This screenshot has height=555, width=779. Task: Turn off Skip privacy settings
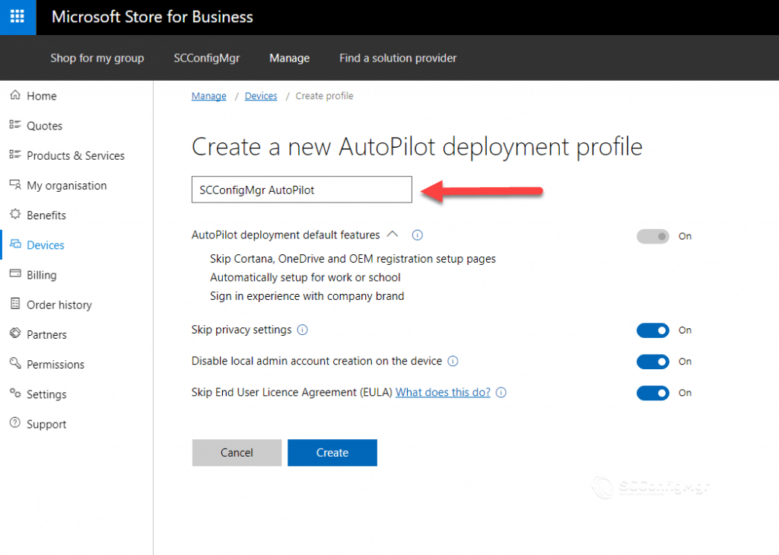653,330
